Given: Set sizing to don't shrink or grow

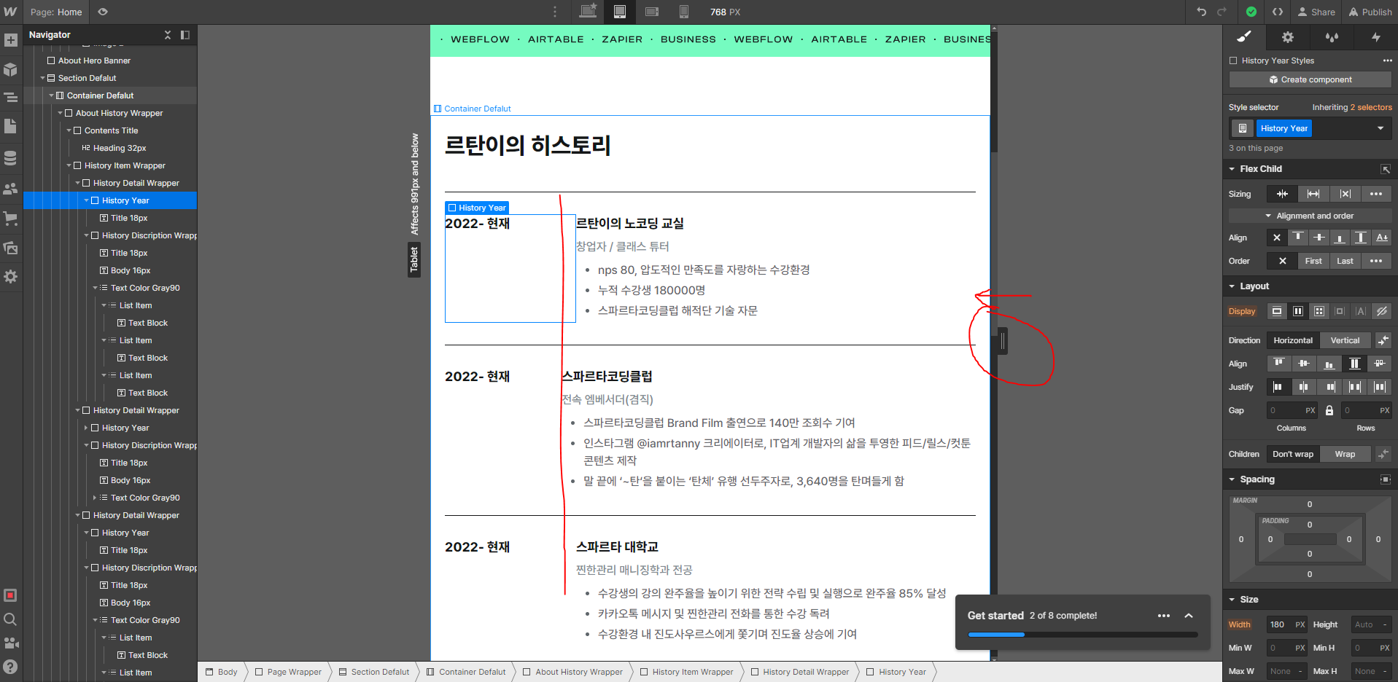Looking at the screenshot, I should (1345, 194).
